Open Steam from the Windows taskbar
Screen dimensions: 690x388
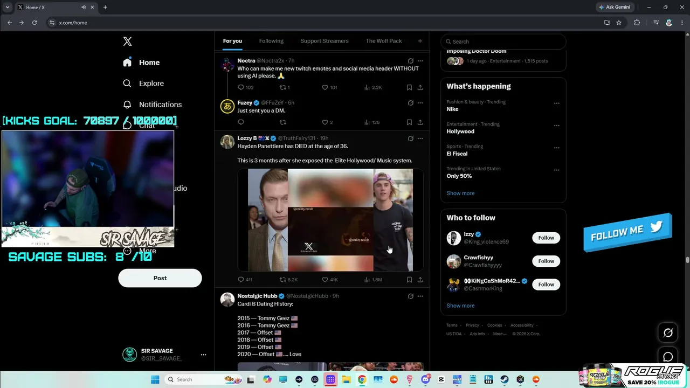coord(505,379)
